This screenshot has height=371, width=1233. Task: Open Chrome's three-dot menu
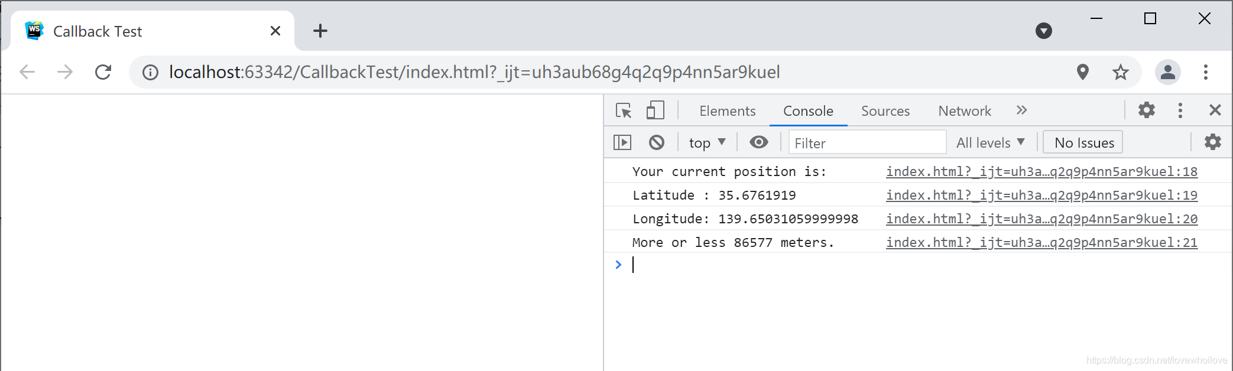[1206, 72]
